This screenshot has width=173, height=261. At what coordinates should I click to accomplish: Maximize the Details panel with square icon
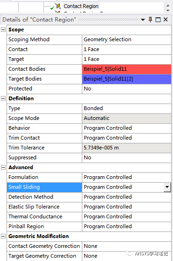point(158,20)
